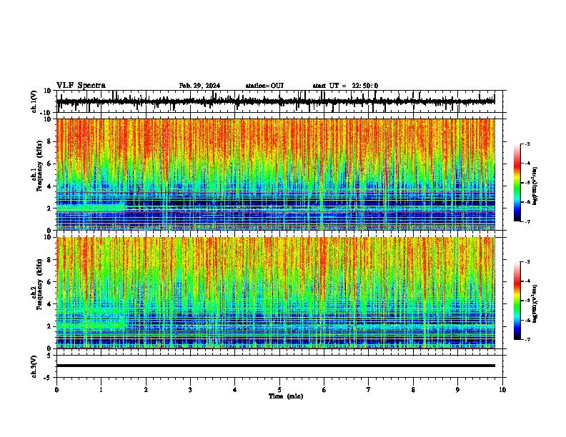Select the date "Feb. 29, 2024"

coord(199,86)
